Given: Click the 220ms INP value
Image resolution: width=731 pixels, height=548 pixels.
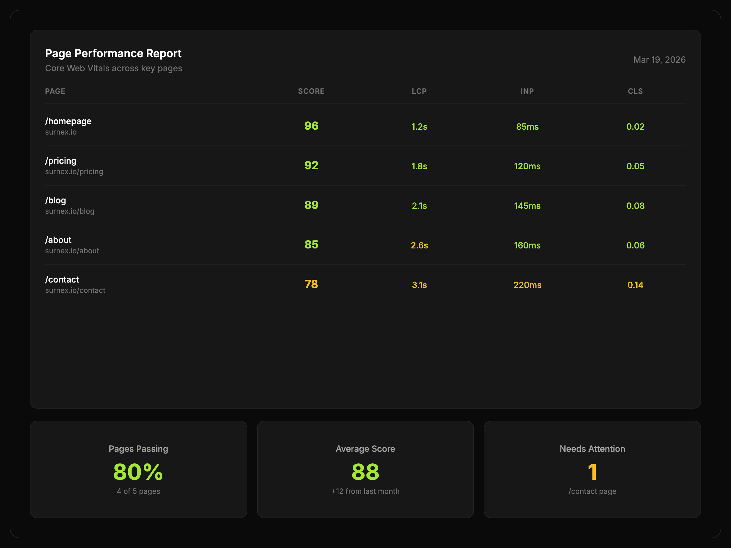Looking at the screenshot, I should click(527, 285).
